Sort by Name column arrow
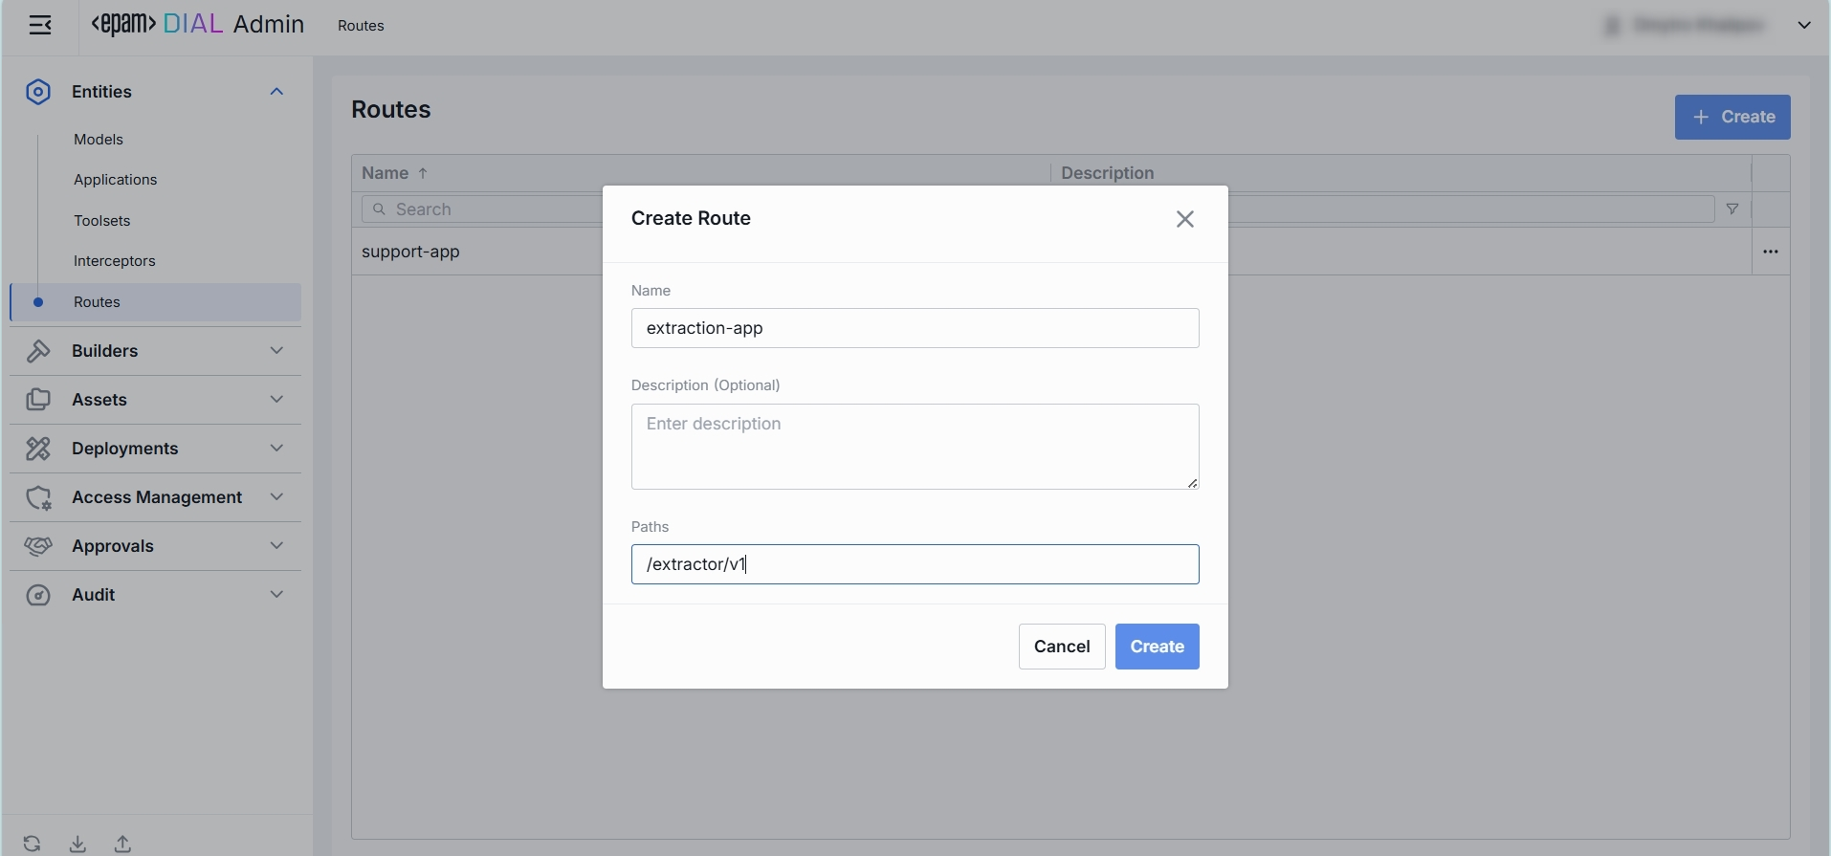Image resolution: width=1831 pixels, height=856 pixels. click(x=423, y=173)
